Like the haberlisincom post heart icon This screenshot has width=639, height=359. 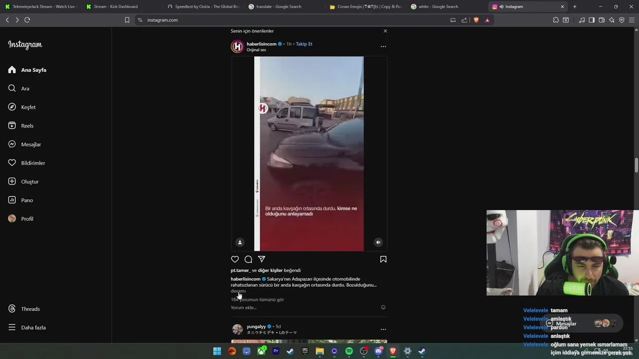[235, 259]
